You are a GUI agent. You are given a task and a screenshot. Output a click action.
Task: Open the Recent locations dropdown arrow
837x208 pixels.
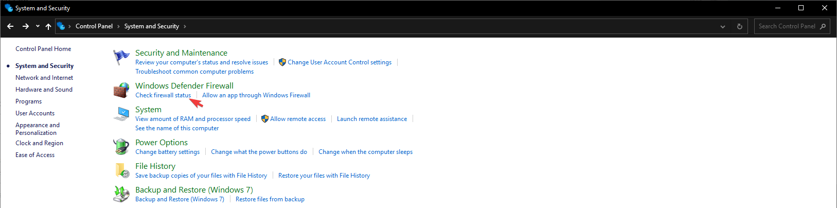[x=38, y=26]
